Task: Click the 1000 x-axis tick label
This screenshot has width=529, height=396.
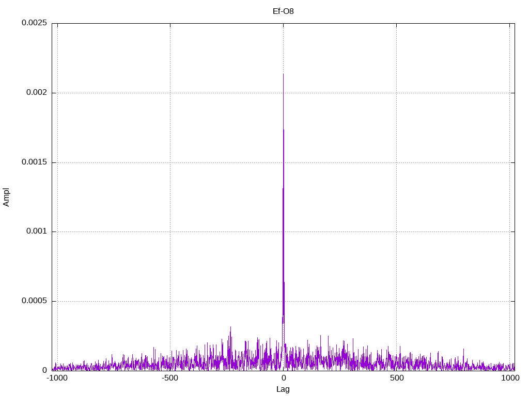Action: point(510,378)
